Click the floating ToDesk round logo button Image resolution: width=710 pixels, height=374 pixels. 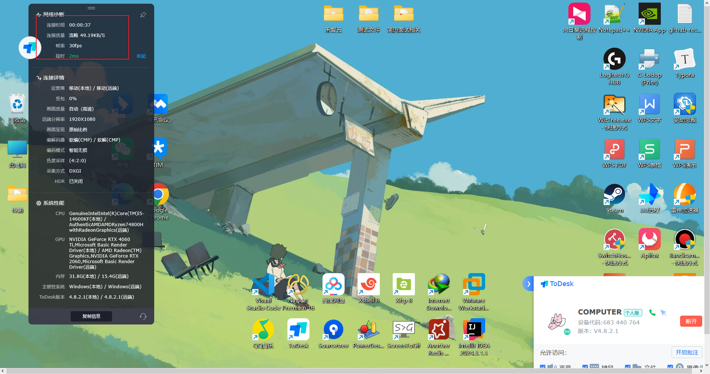pos(29,48)
